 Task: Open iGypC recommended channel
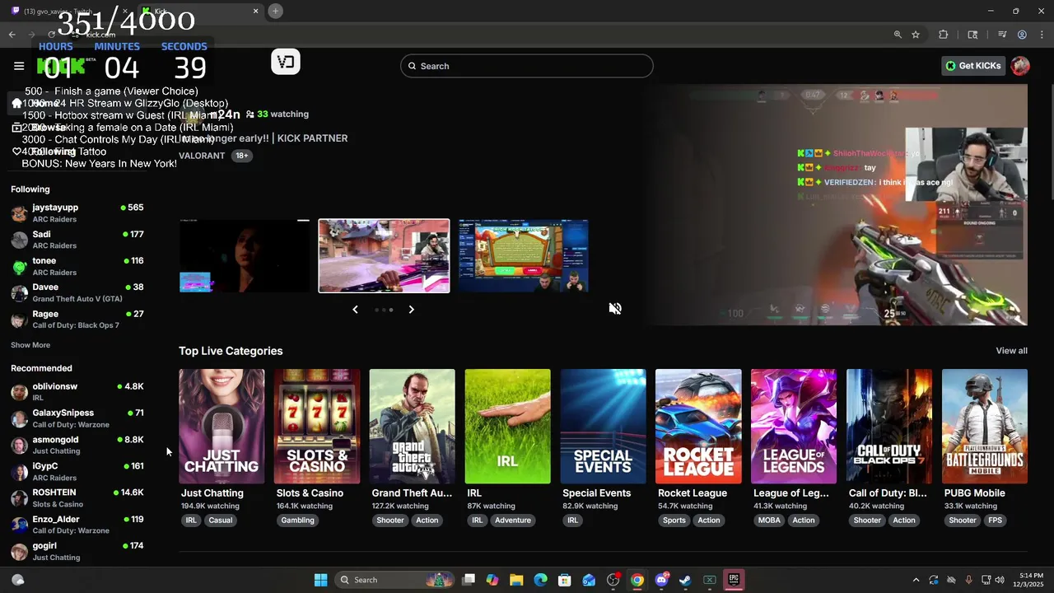point(77,471)
